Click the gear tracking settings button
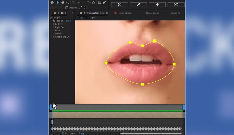Screen dimensions: 234x135 click(x=176, y=5)
